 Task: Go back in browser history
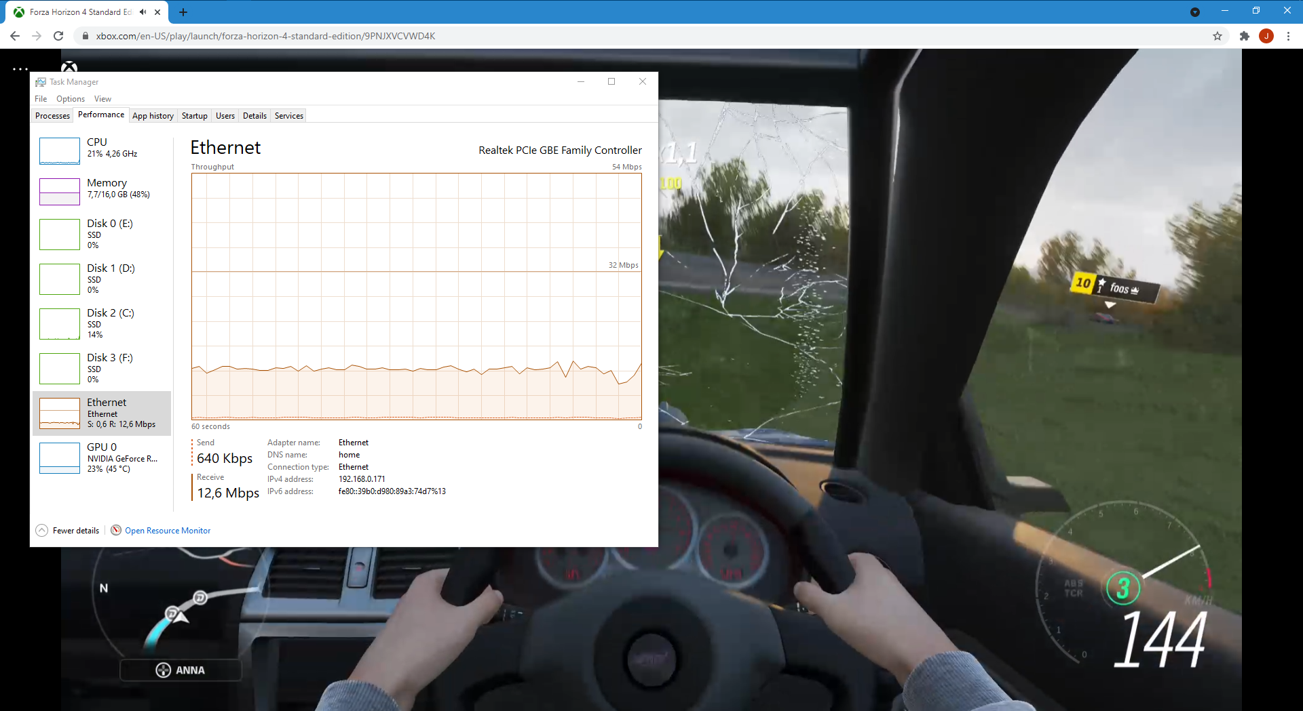[15, 36]
